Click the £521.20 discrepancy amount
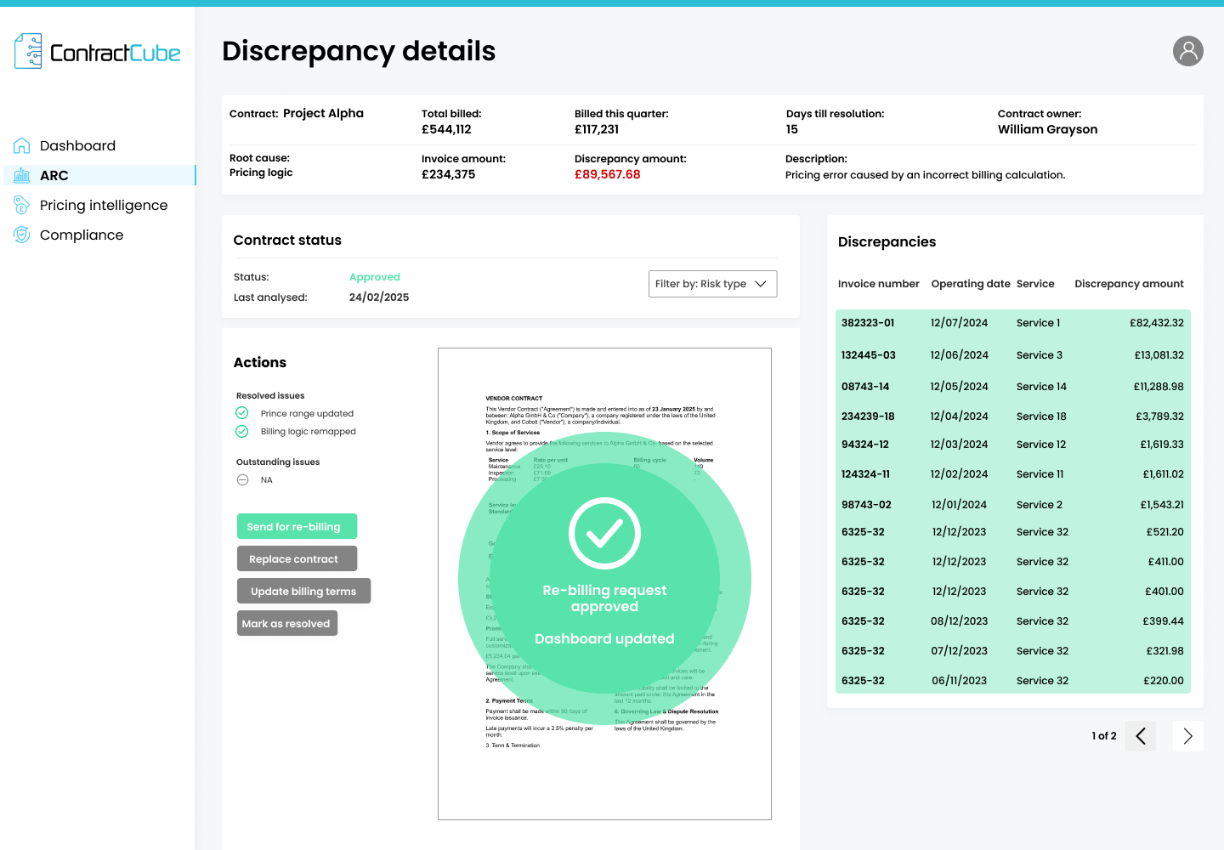Viewport: 1224px width, 850px height. tap(1164, 532)
